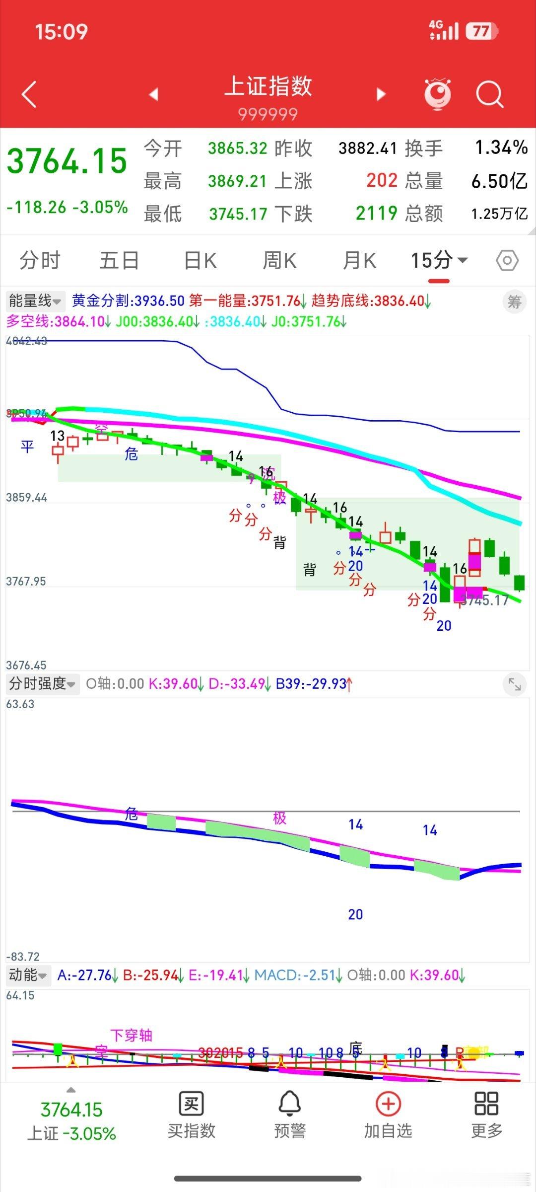536x1192 pixels.
Task: Switch to previous index with left triangle
Action: click(x=154, y=94)
